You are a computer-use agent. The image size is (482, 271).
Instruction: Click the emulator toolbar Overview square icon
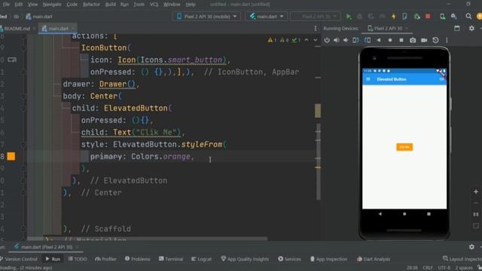click(401, 40)
